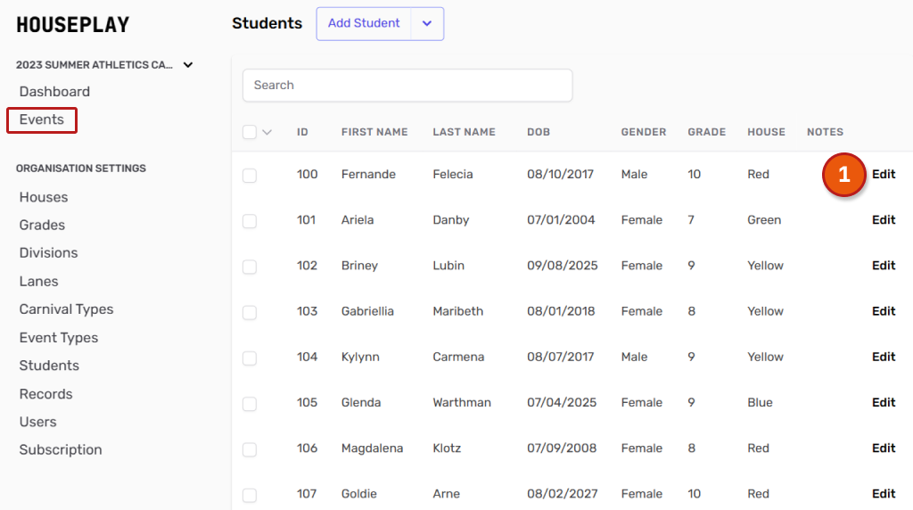Open the Add Student dropdown arrow
This screenshot has height=510, width=913.
pos(427,24)
